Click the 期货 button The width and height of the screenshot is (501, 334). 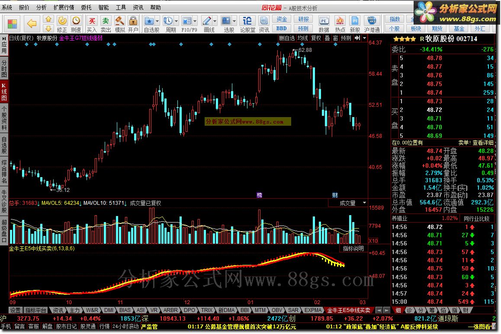(437, 29)
